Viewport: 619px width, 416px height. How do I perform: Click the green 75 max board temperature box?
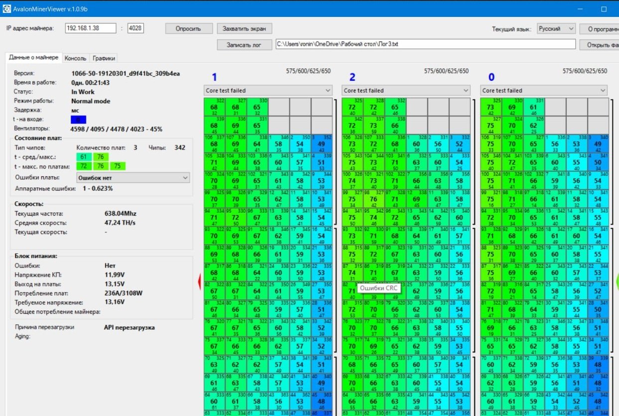[x=118, y=166]
